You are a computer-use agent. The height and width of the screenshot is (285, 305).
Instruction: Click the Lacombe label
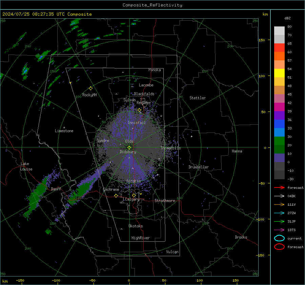click(146, 85)
